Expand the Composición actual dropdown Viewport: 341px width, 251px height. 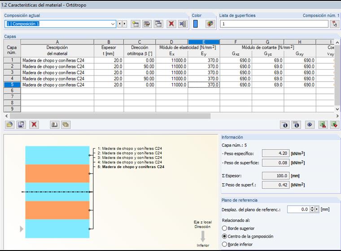click(x=113, y=24)
